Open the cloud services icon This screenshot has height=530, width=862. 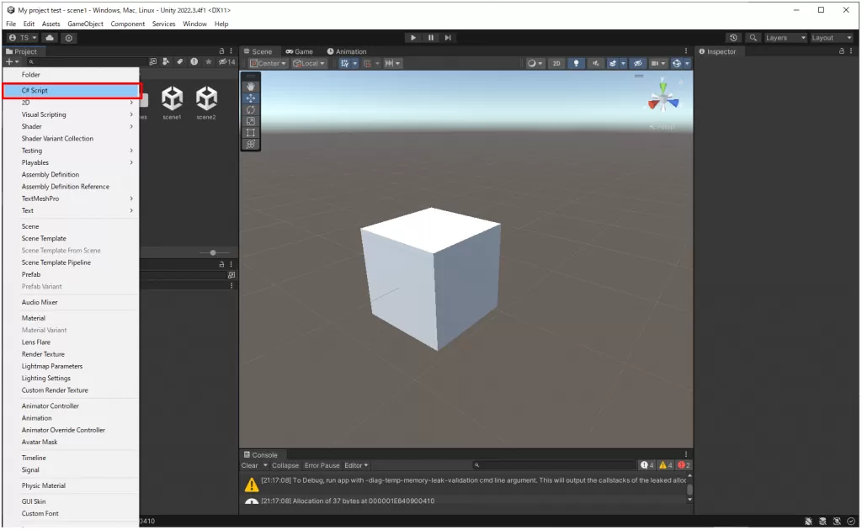pyautogui.click(x=50, y=38)
